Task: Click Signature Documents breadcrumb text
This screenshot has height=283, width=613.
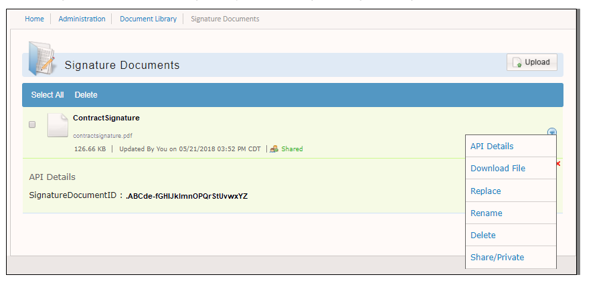Action: pos(225,19)
